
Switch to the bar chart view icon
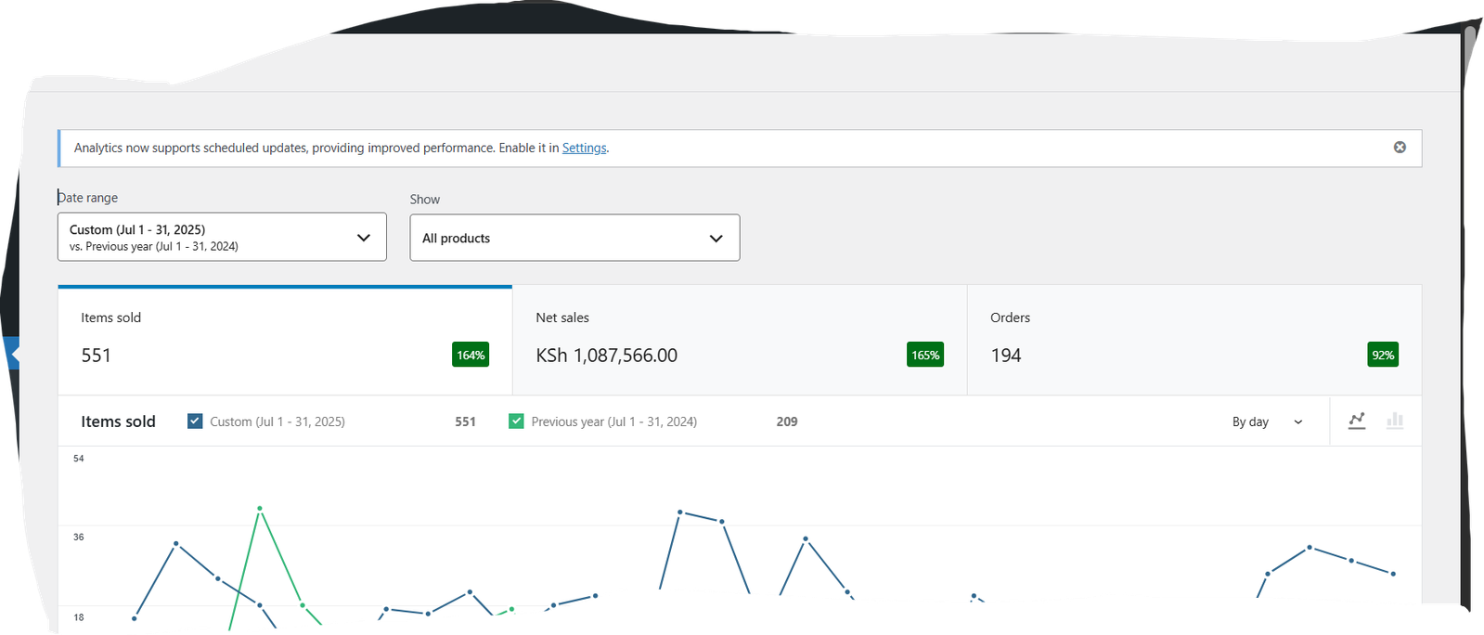point(1395,421)
